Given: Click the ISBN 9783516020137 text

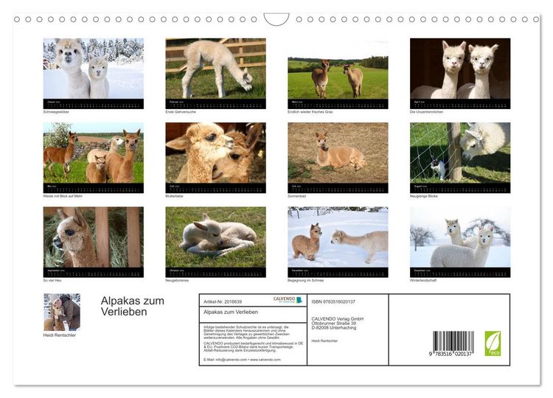Looking at the screenshot, I should 333,301.
